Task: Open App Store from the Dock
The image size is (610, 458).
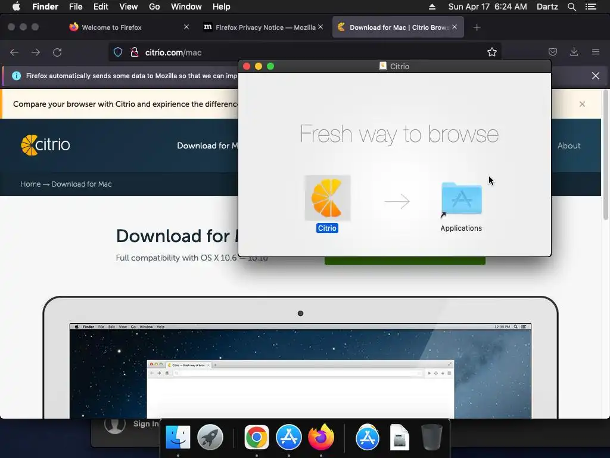Action: tap(289, 437)
